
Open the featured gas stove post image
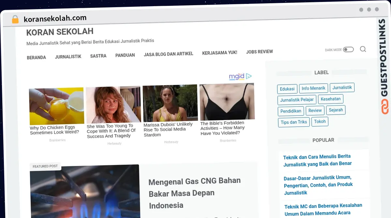pos(85,191)
